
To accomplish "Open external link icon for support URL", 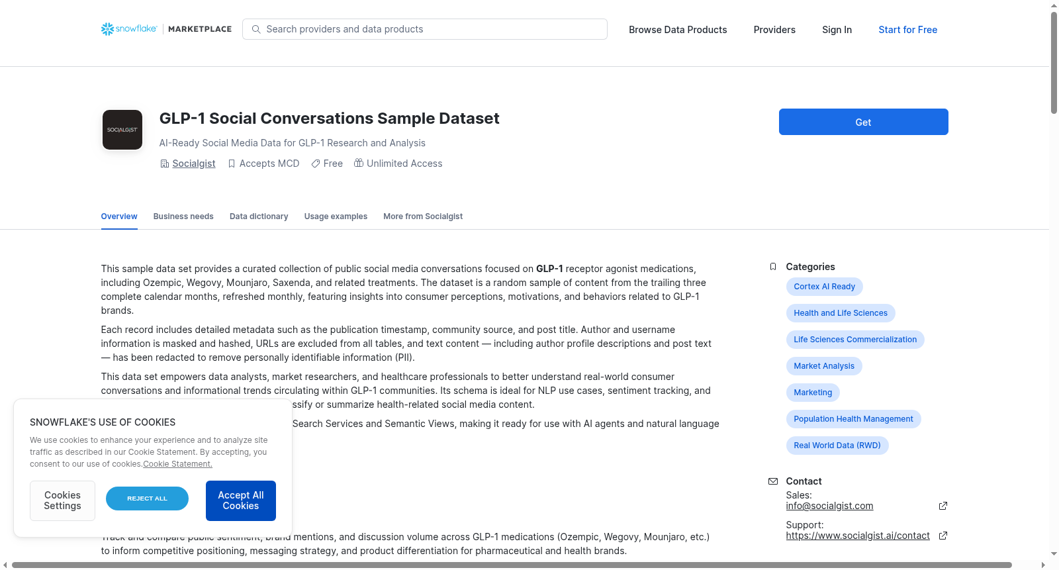I will pyautogui.click(x=943, y=536).
